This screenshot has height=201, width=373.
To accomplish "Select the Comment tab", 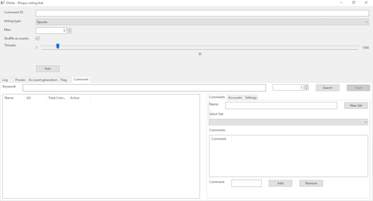I will tap(81, 79).
